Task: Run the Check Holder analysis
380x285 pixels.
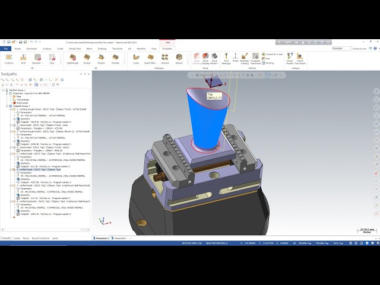Action: 290,59
